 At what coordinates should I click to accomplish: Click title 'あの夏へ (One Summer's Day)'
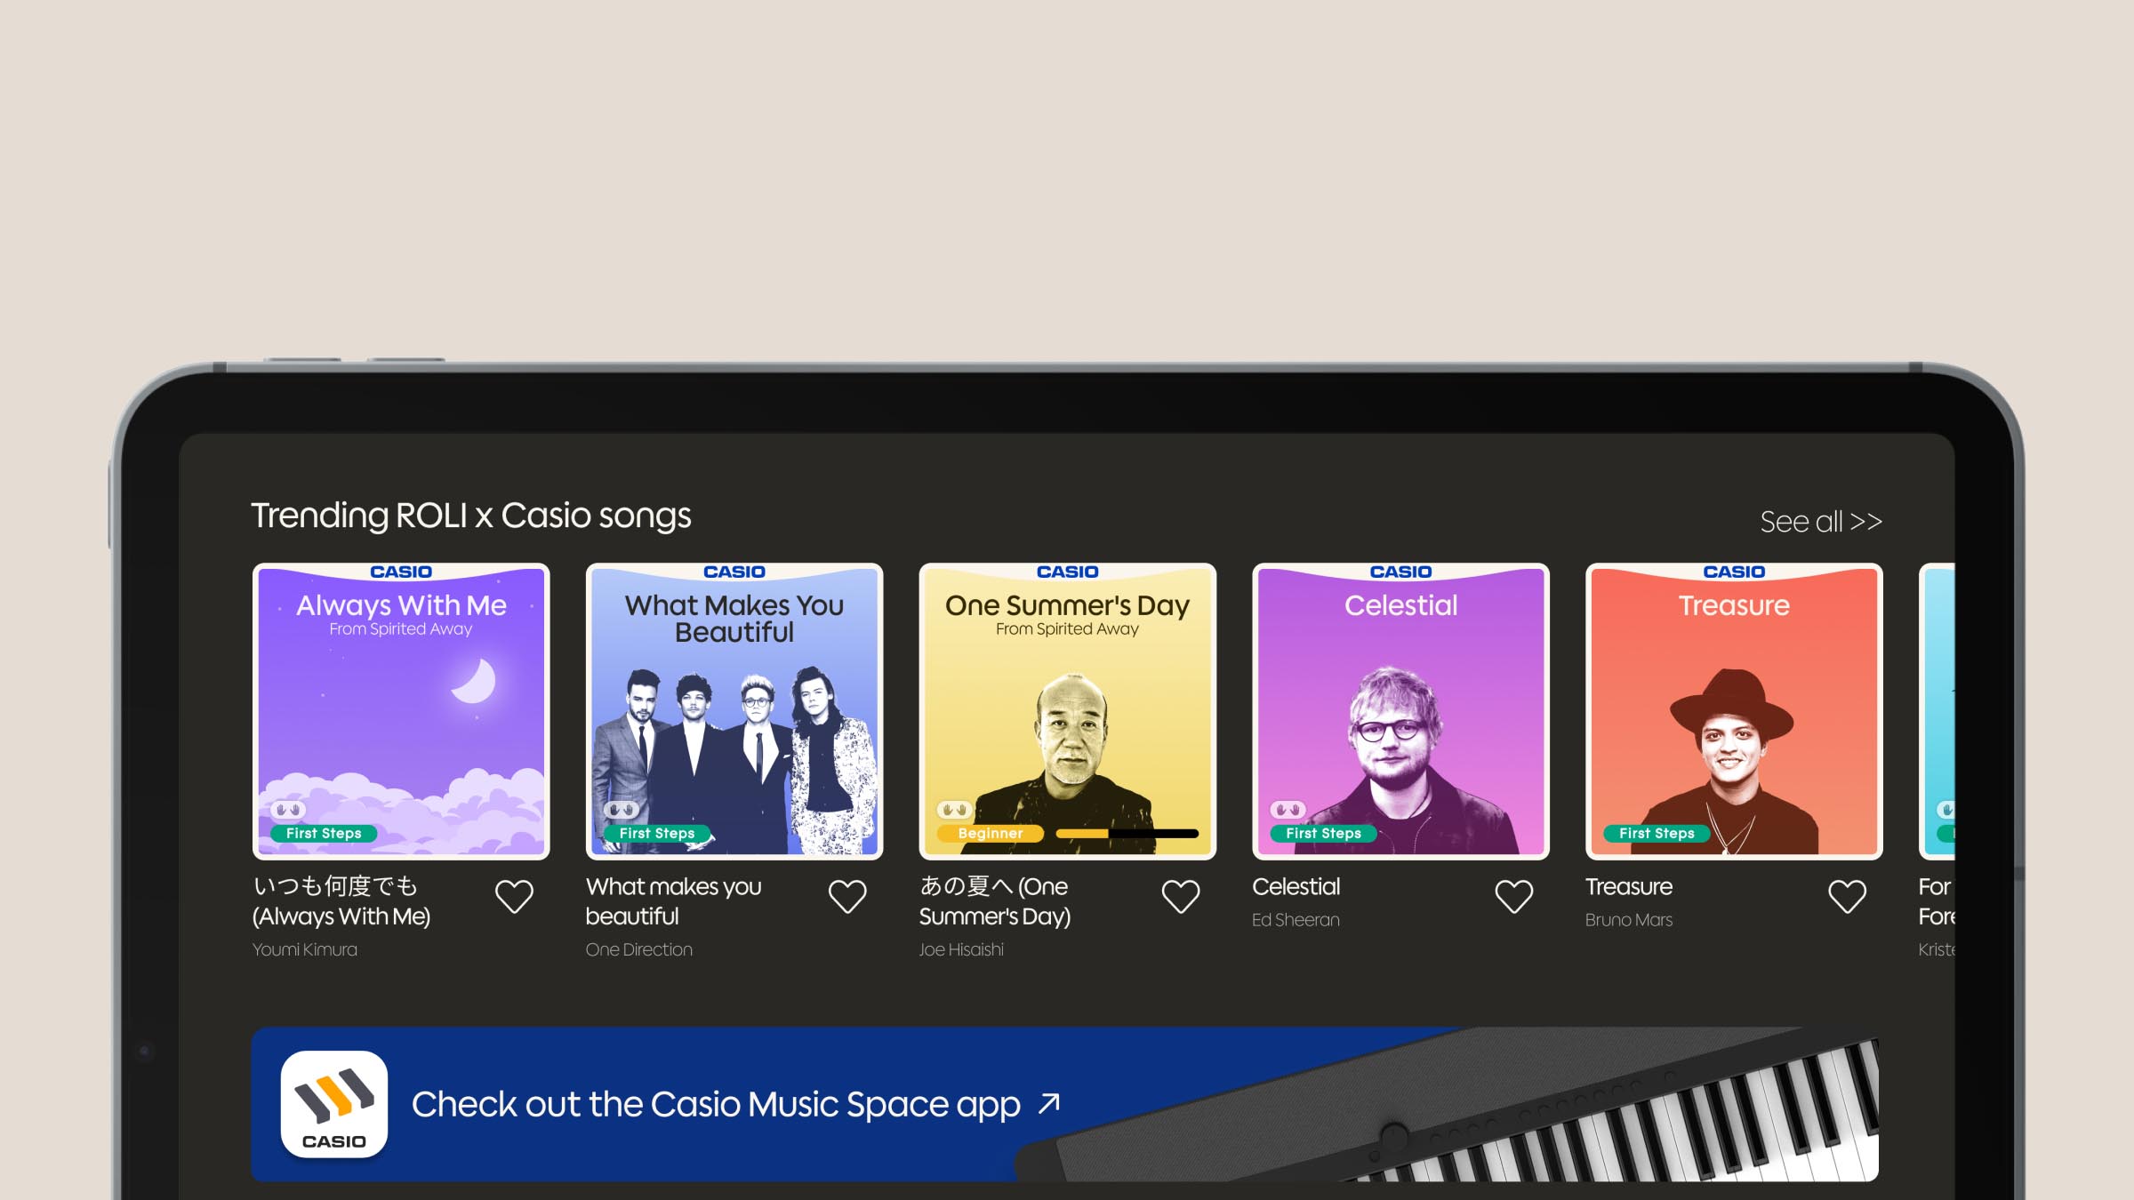tap(995, 901)
